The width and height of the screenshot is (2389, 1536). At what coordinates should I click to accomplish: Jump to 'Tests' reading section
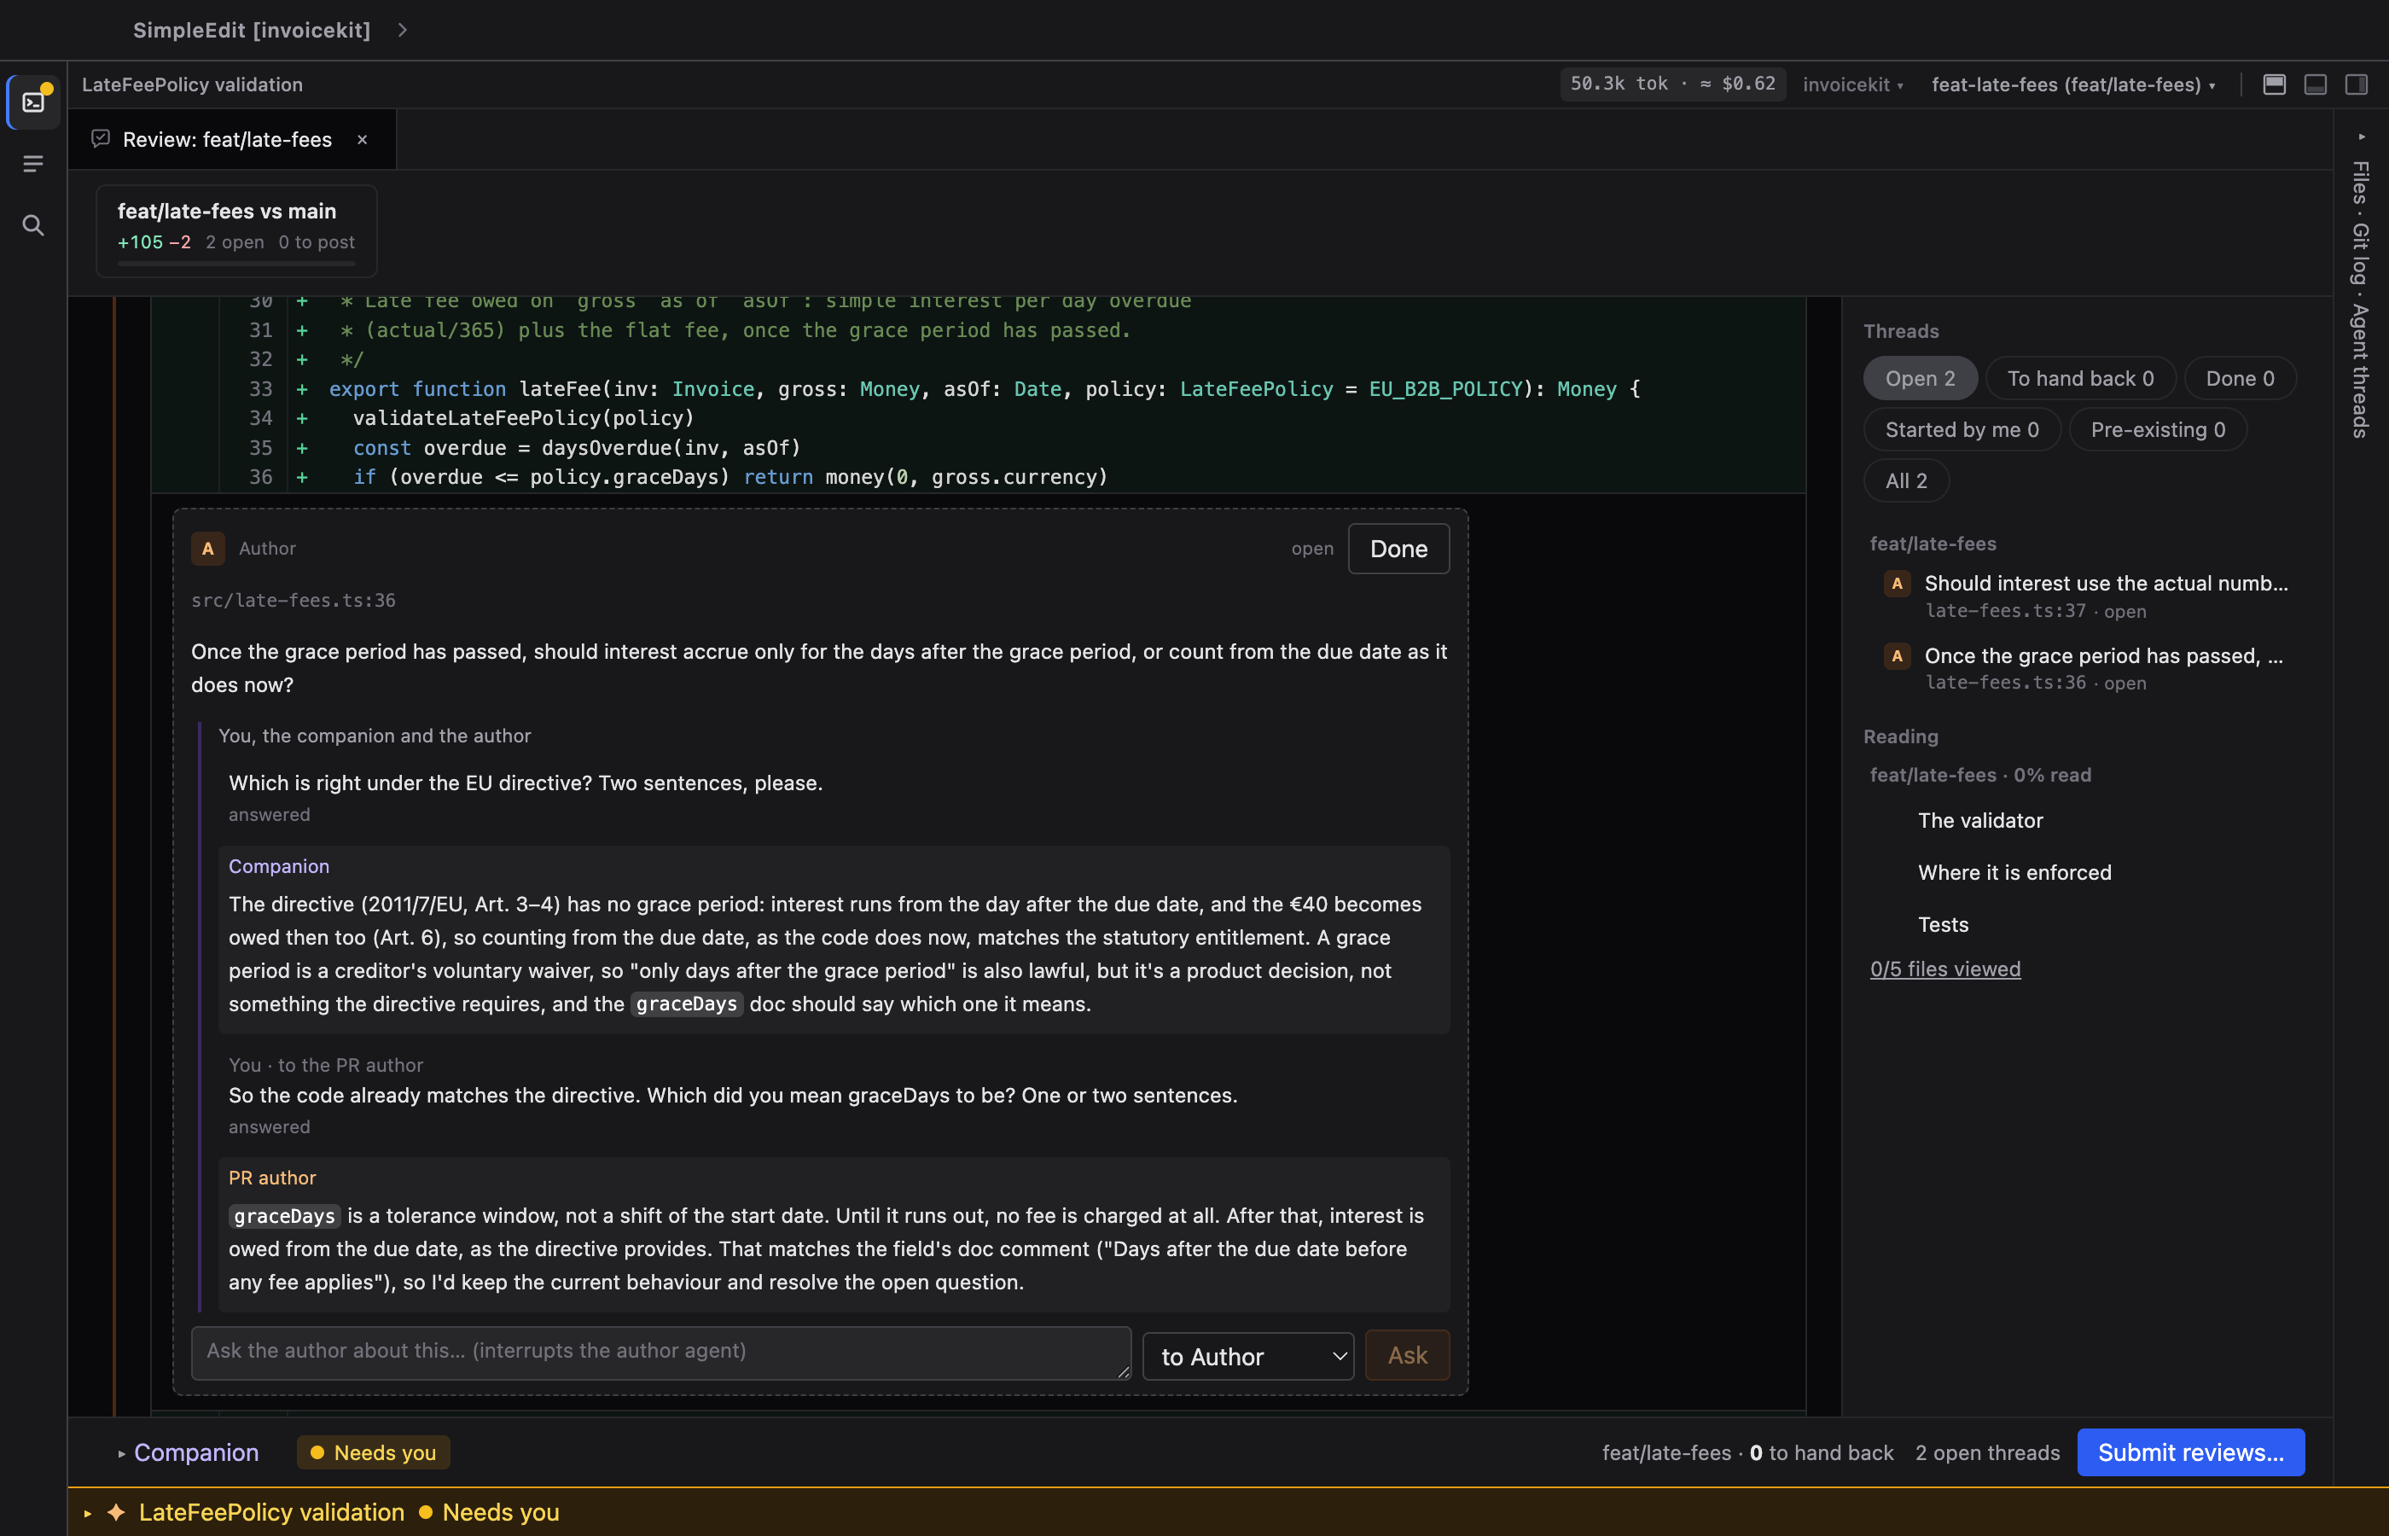[x=1942, y=925]
